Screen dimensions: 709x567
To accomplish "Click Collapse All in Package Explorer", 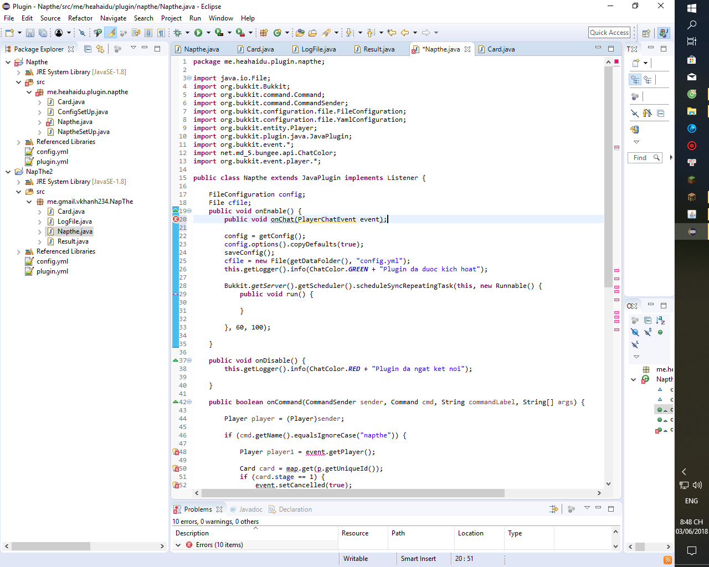I will coord(88,49).
